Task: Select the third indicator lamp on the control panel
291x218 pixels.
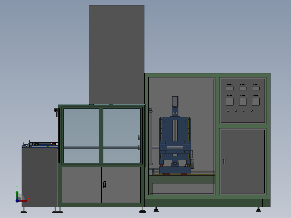Action: coord(244,111)
